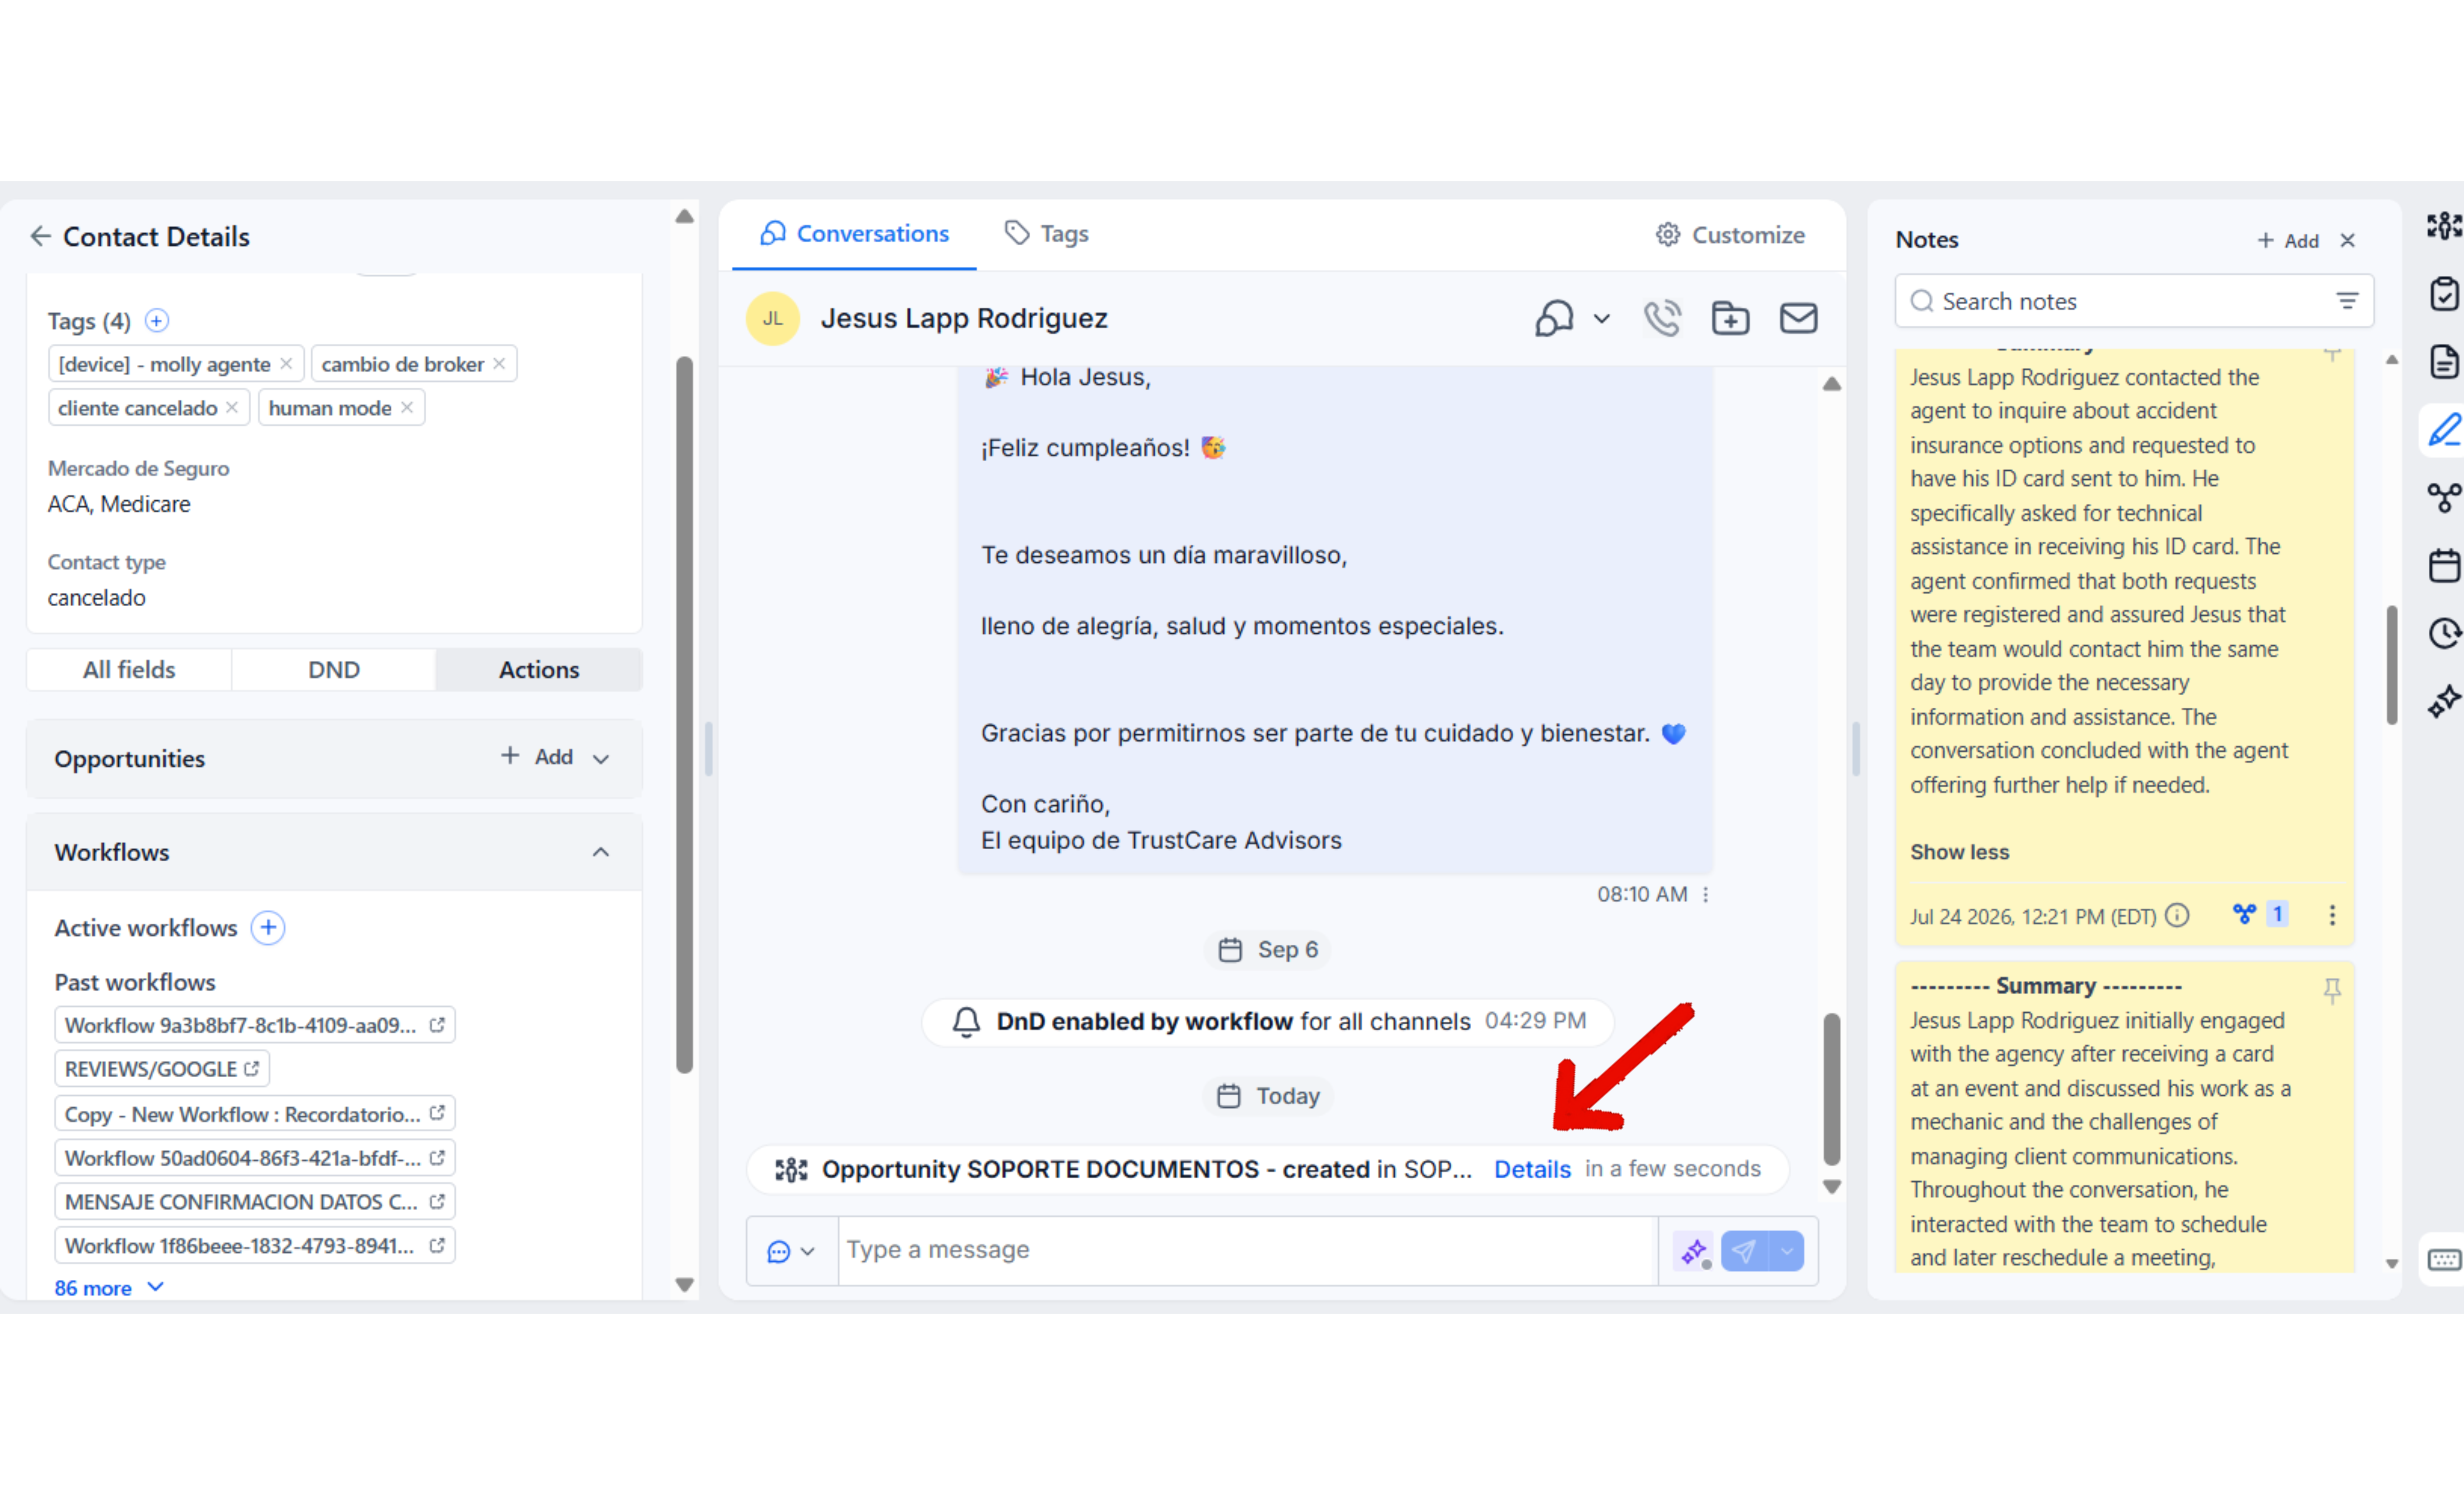Add a new tag with plus icon
This screenshot has width=2464, height=1495.
157,321
